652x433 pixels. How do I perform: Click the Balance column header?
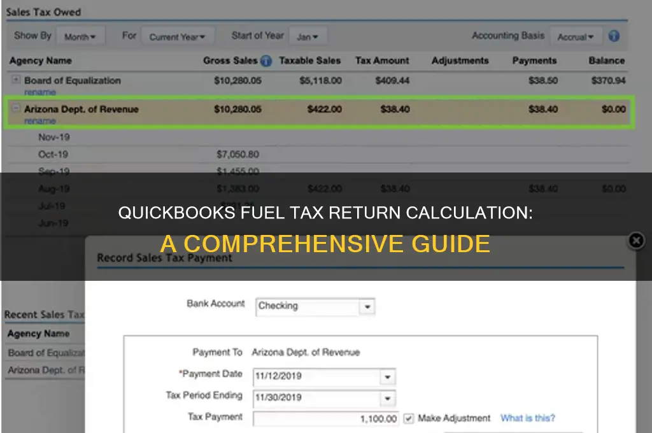[x=607, y=60]
